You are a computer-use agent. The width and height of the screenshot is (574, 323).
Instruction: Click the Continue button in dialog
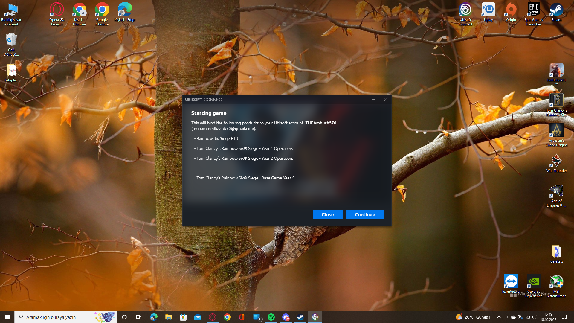click(x=365, y=214)
